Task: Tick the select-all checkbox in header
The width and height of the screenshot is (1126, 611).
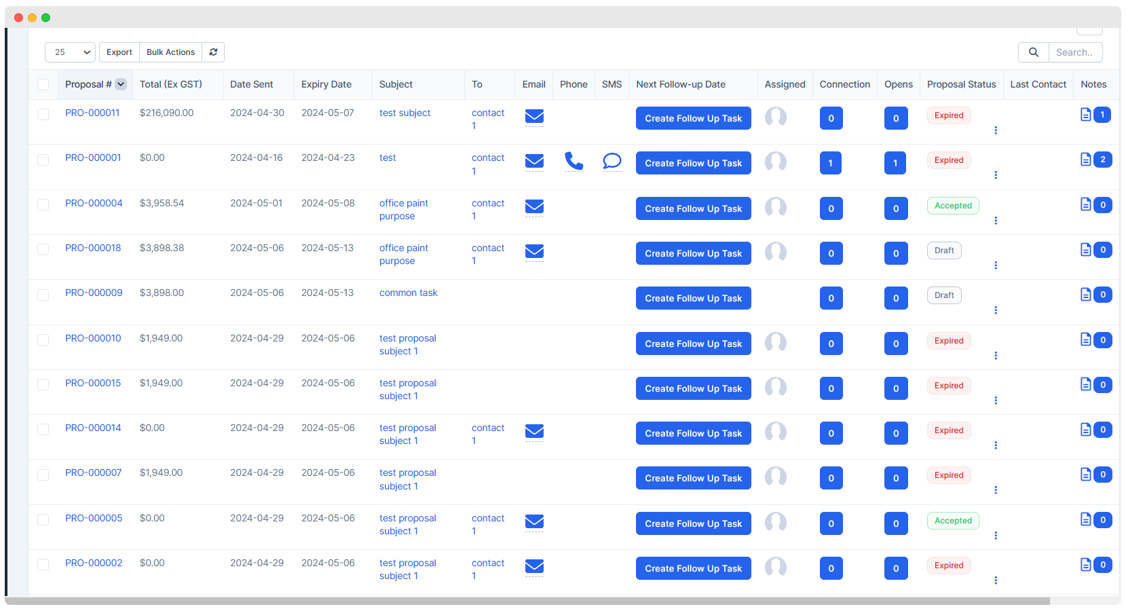Action: pos(43,84)
